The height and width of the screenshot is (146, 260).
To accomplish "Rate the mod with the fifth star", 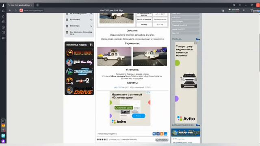I will click(107, 140).
